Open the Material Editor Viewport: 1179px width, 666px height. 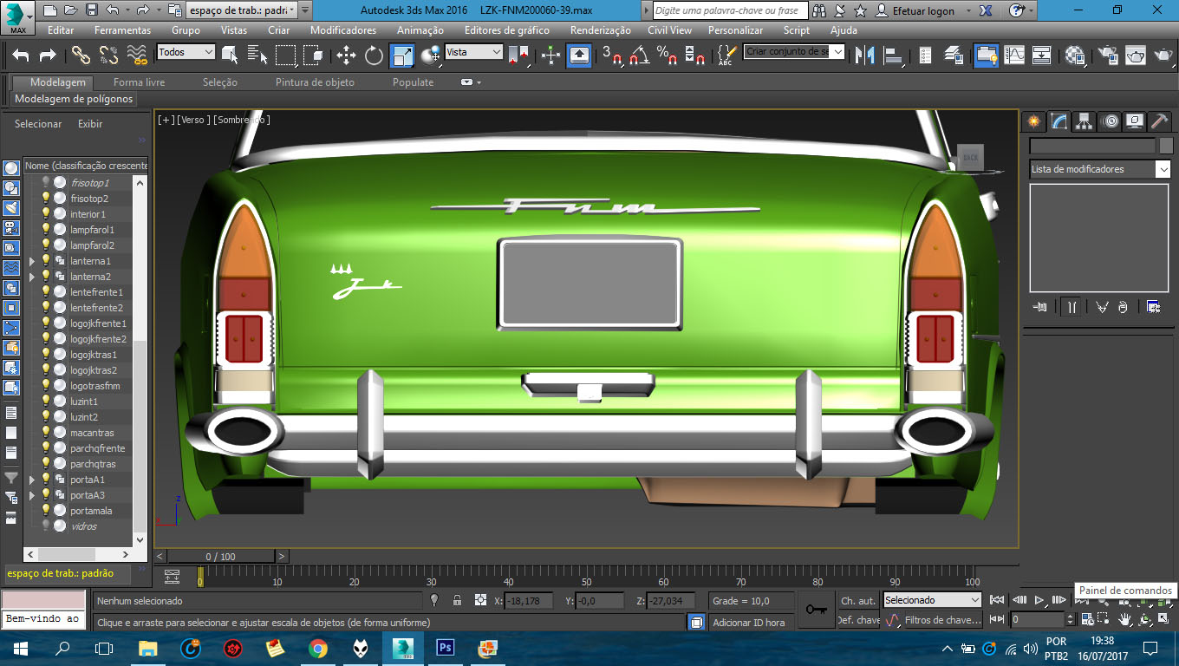point(1075,55)
